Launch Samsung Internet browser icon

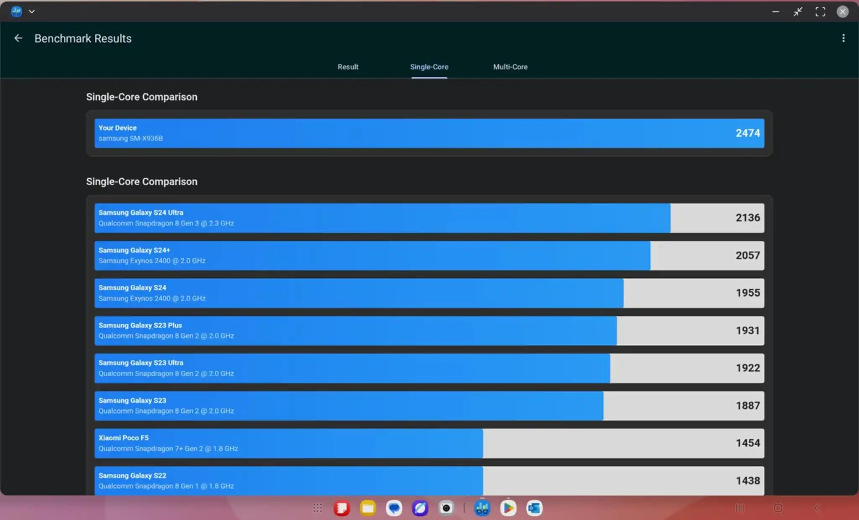(x=420, y=508)
